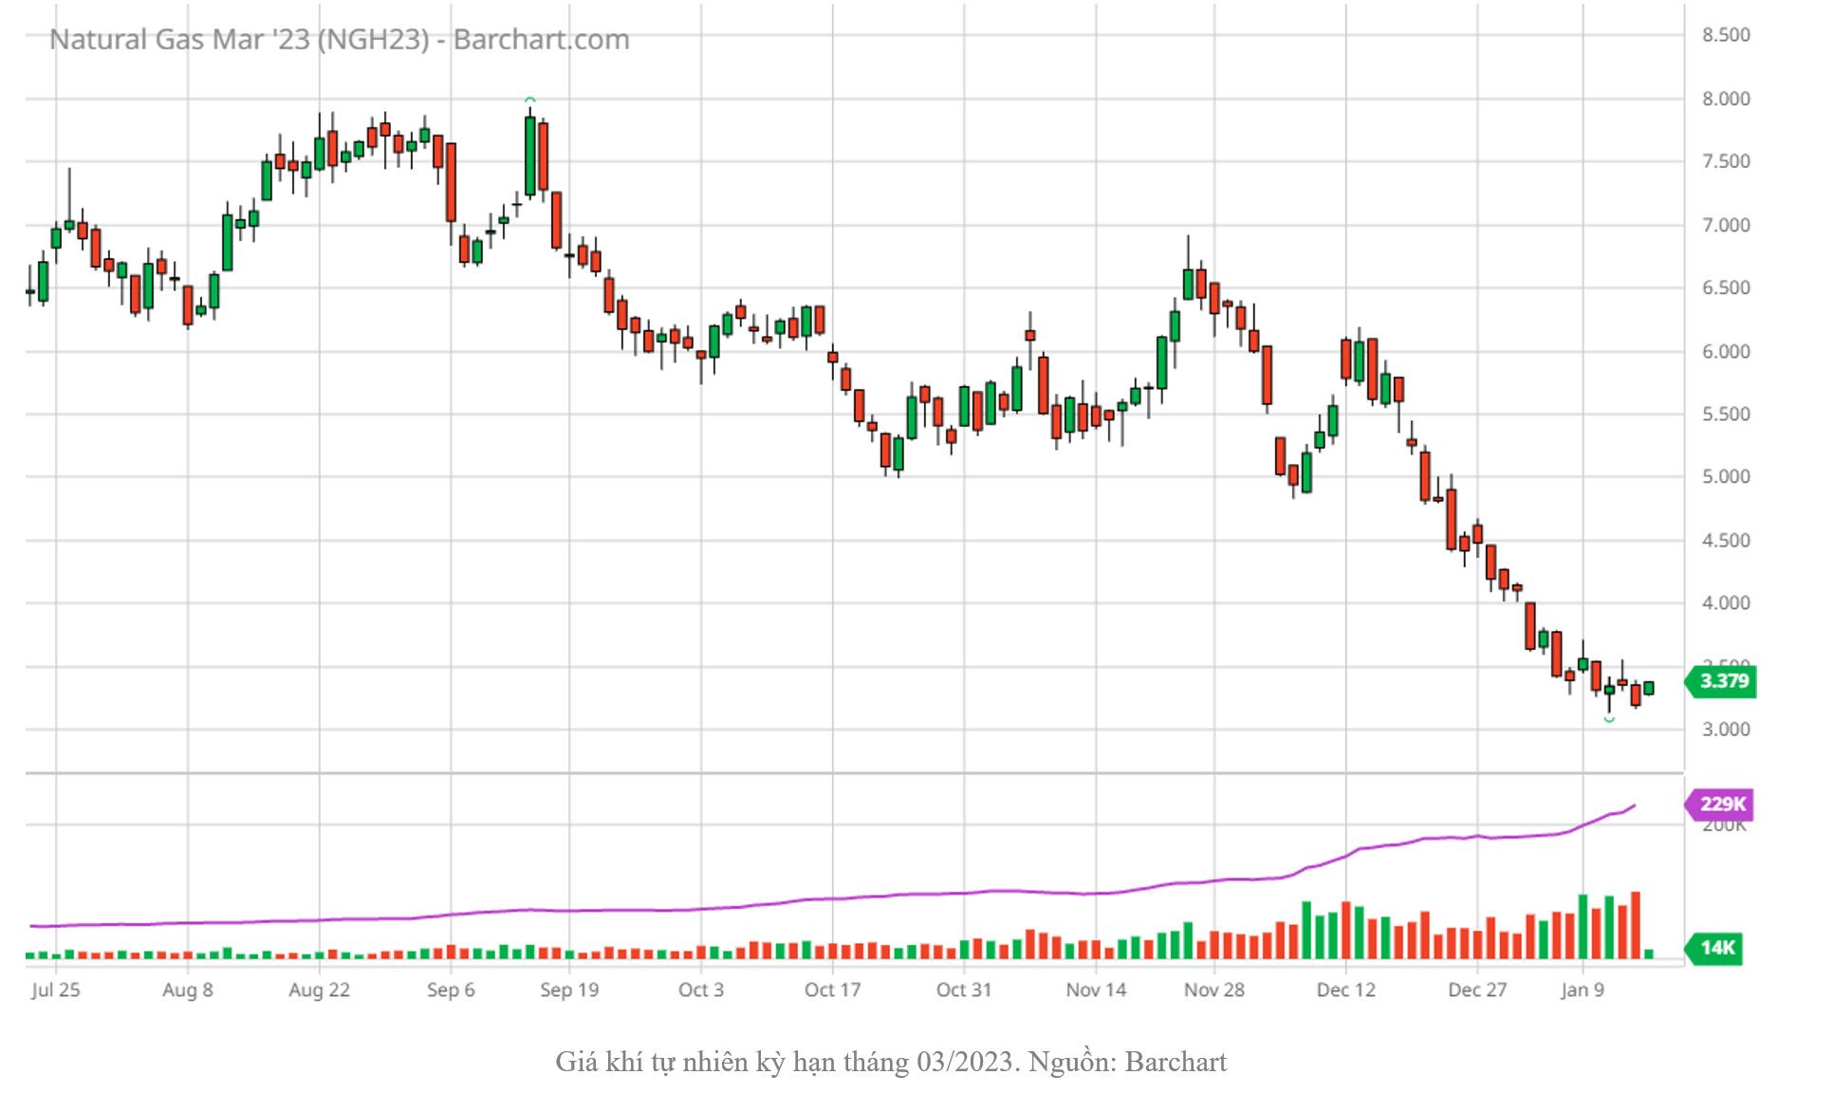Click the Oct 31 date label
The image size is (1834, 1093).
click(x=963, y=990)
